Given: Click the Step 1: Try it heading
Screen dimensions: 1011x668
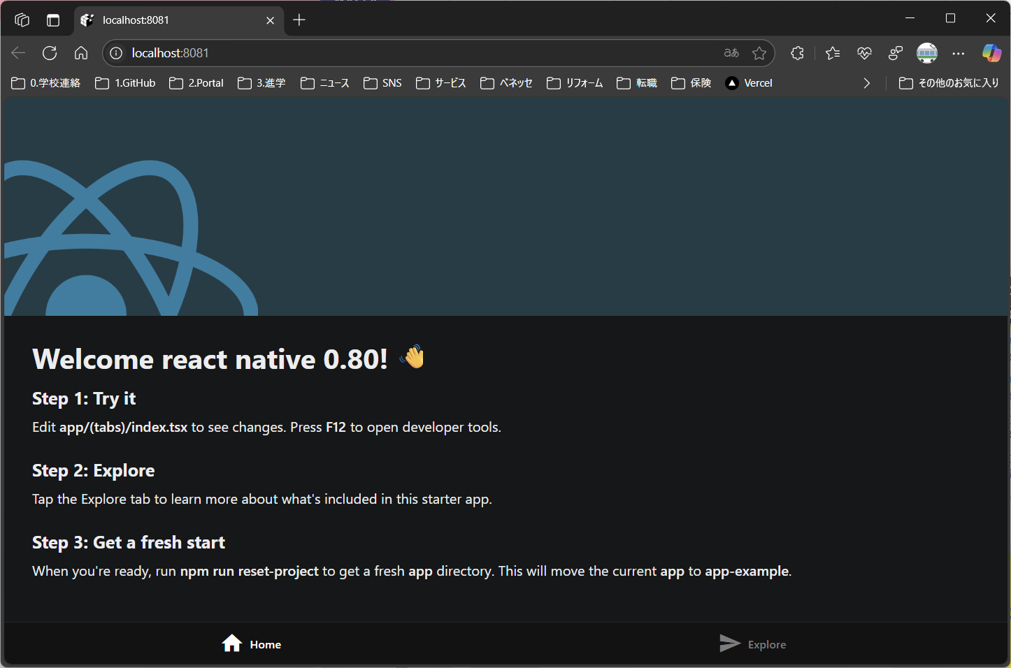Looking at the screenshot, I should coord(84,398).
